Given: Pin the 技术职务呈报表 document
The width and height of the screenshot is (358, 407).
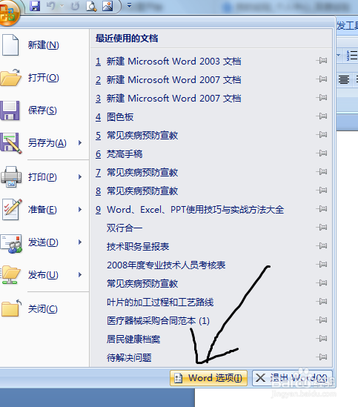Looking at the screenshot, I should click(322, 246).
